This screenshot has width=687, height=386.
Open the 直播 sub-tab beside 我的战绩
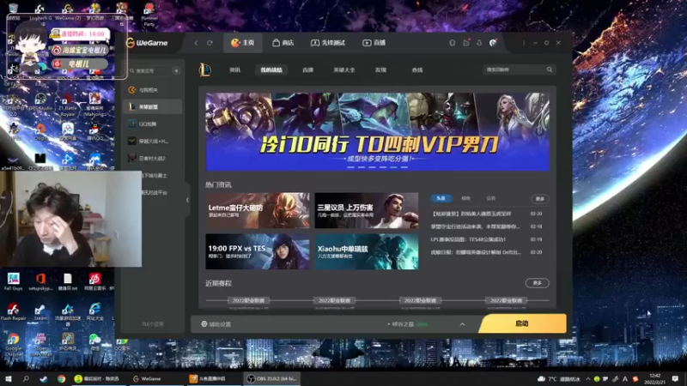point(308,70)
